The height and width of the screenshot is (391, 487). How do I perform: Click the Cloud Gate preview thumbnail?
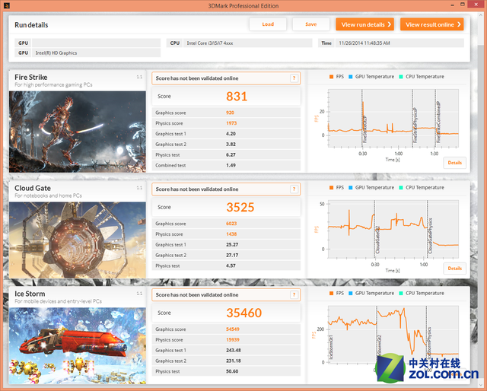pyautogui.click(x=78, y=240)
